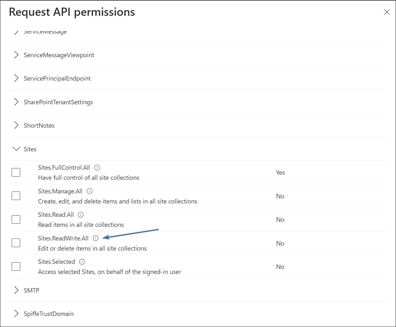This screenshot has height=327, width=396.
Task: Click info icon next to Sites.Selected
Action: click(x=82, y=262)
